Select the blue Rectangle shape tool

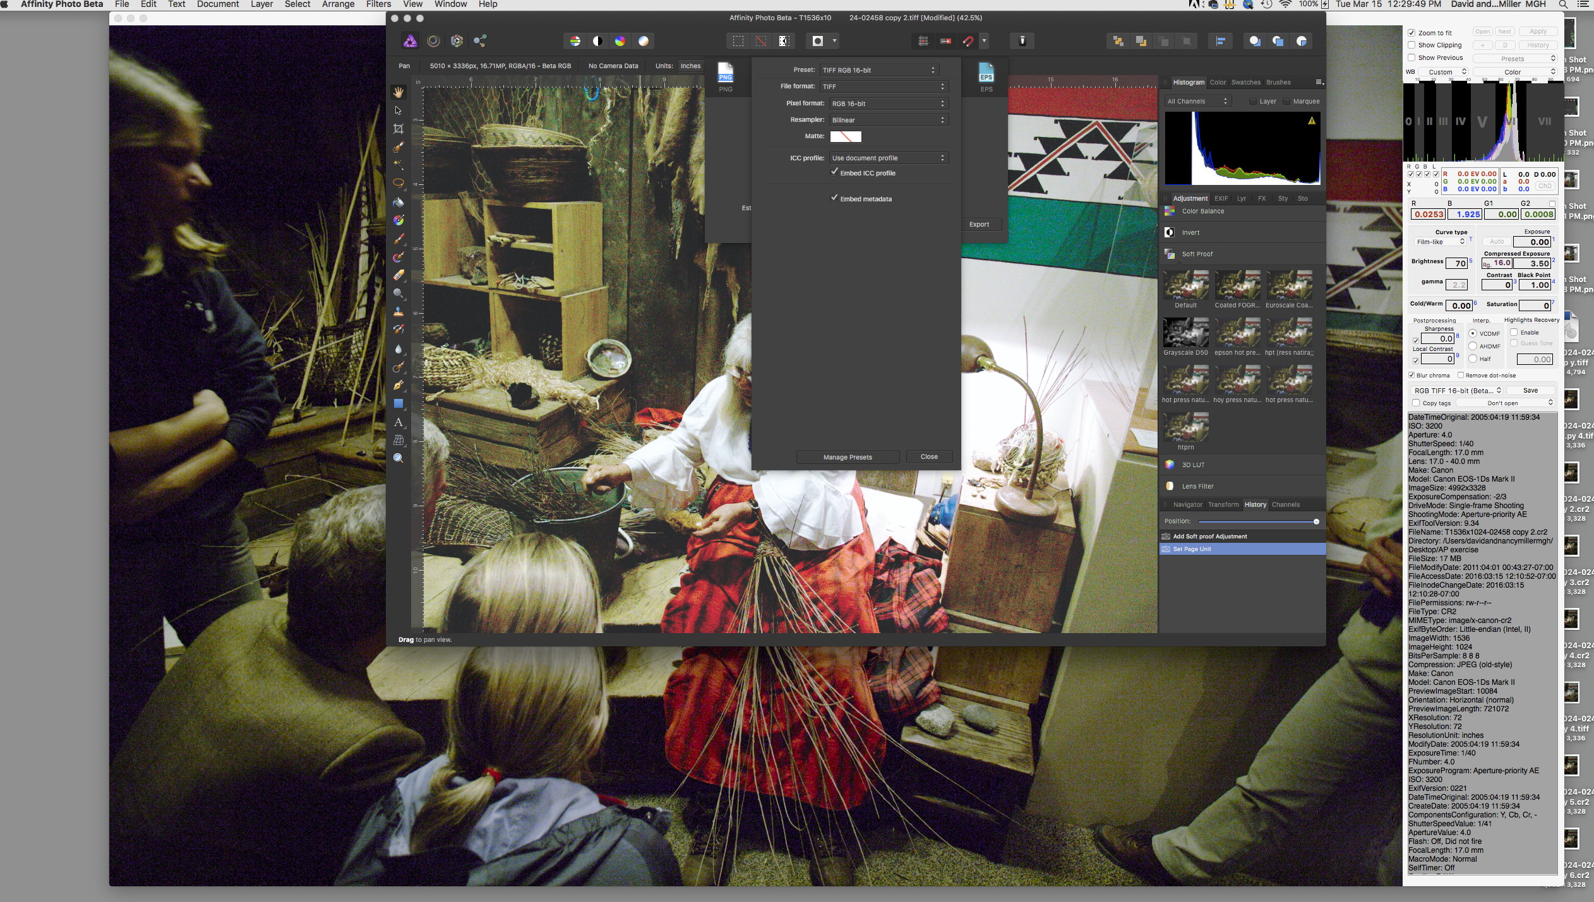398,403
